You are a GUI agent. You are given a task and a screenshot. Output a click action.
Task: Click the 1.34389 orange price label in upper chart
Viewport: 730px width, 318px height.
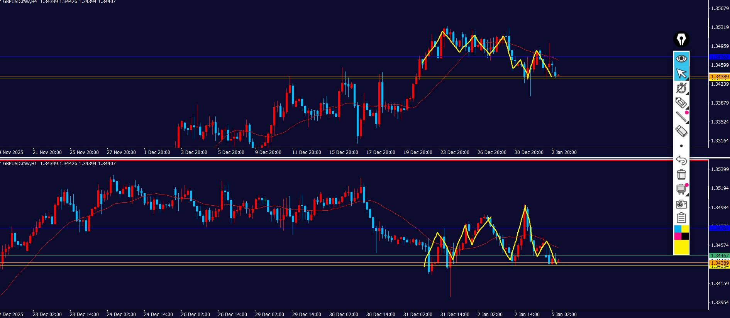point(720,77)
